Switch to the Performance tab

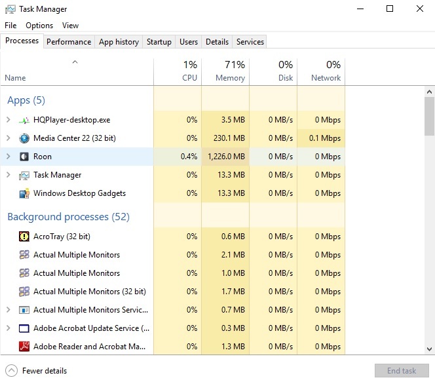tap(69, 42)
